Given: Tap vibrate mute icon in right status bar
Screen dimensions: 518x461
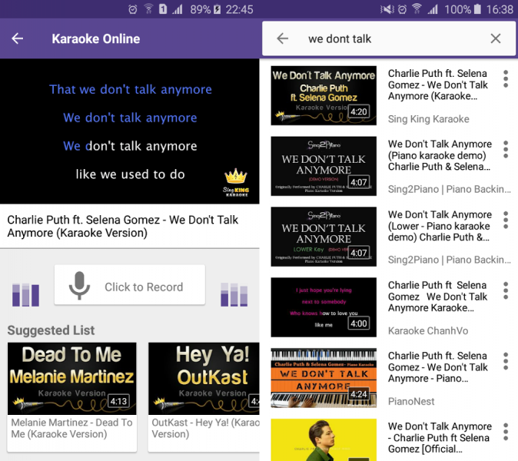Looking at the screenshot, I should (x=387, y=9).
